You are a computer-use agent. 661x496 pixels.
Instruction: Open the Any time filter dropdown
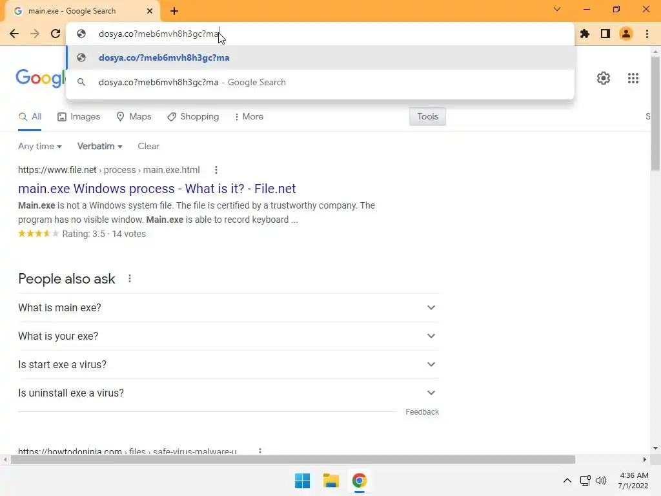40,147
